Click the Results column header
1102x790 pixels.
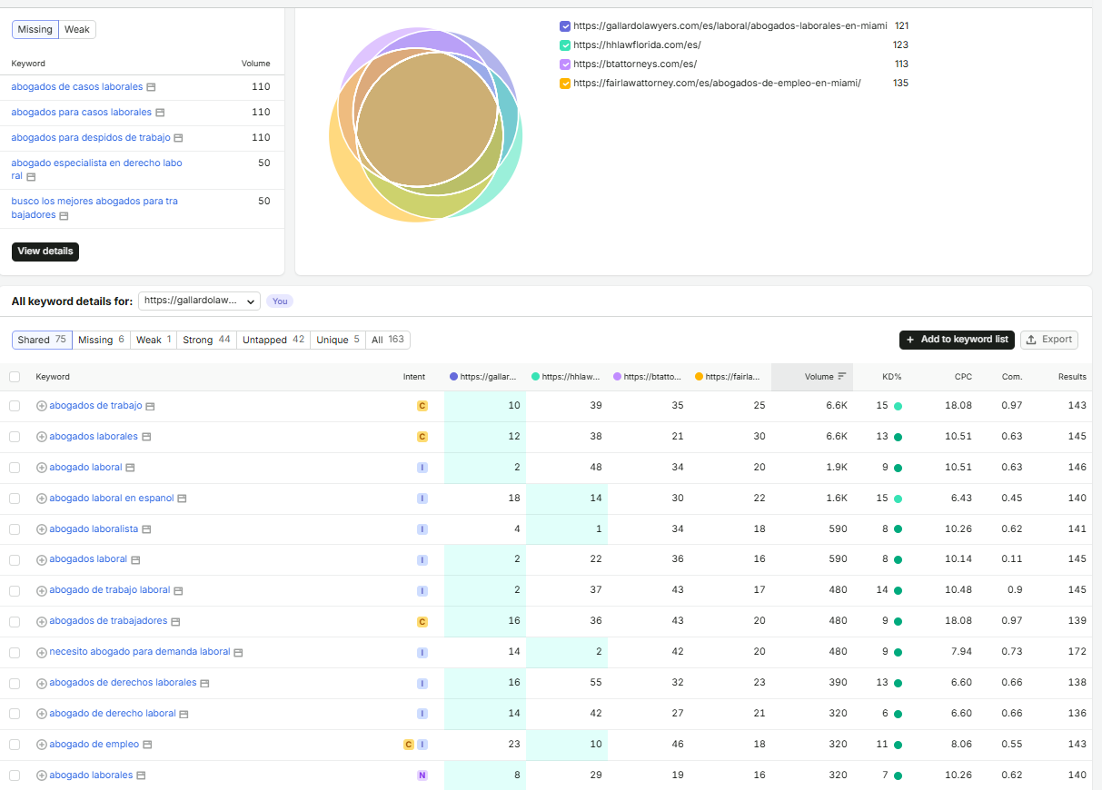(1072, 377)
